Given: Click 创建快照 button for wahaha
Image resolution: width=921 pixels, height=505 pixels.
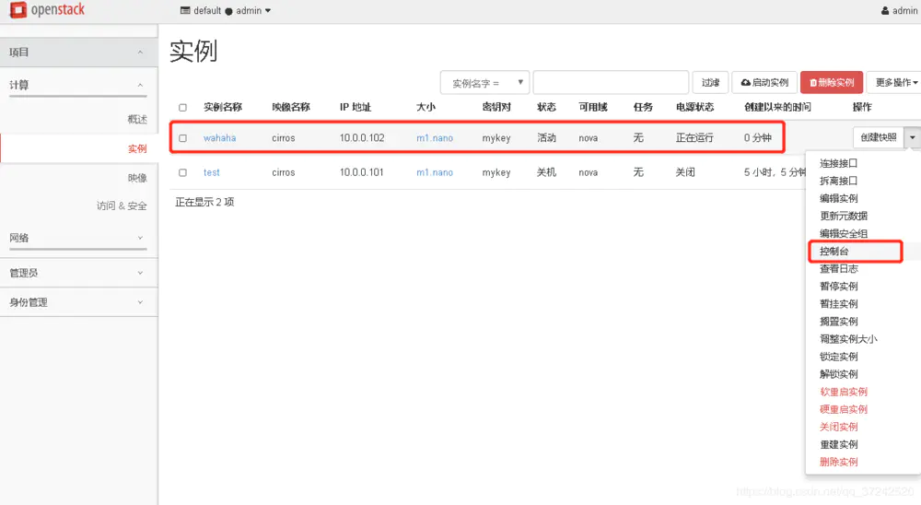Looking at the screenshot, I should pos(878,137).
